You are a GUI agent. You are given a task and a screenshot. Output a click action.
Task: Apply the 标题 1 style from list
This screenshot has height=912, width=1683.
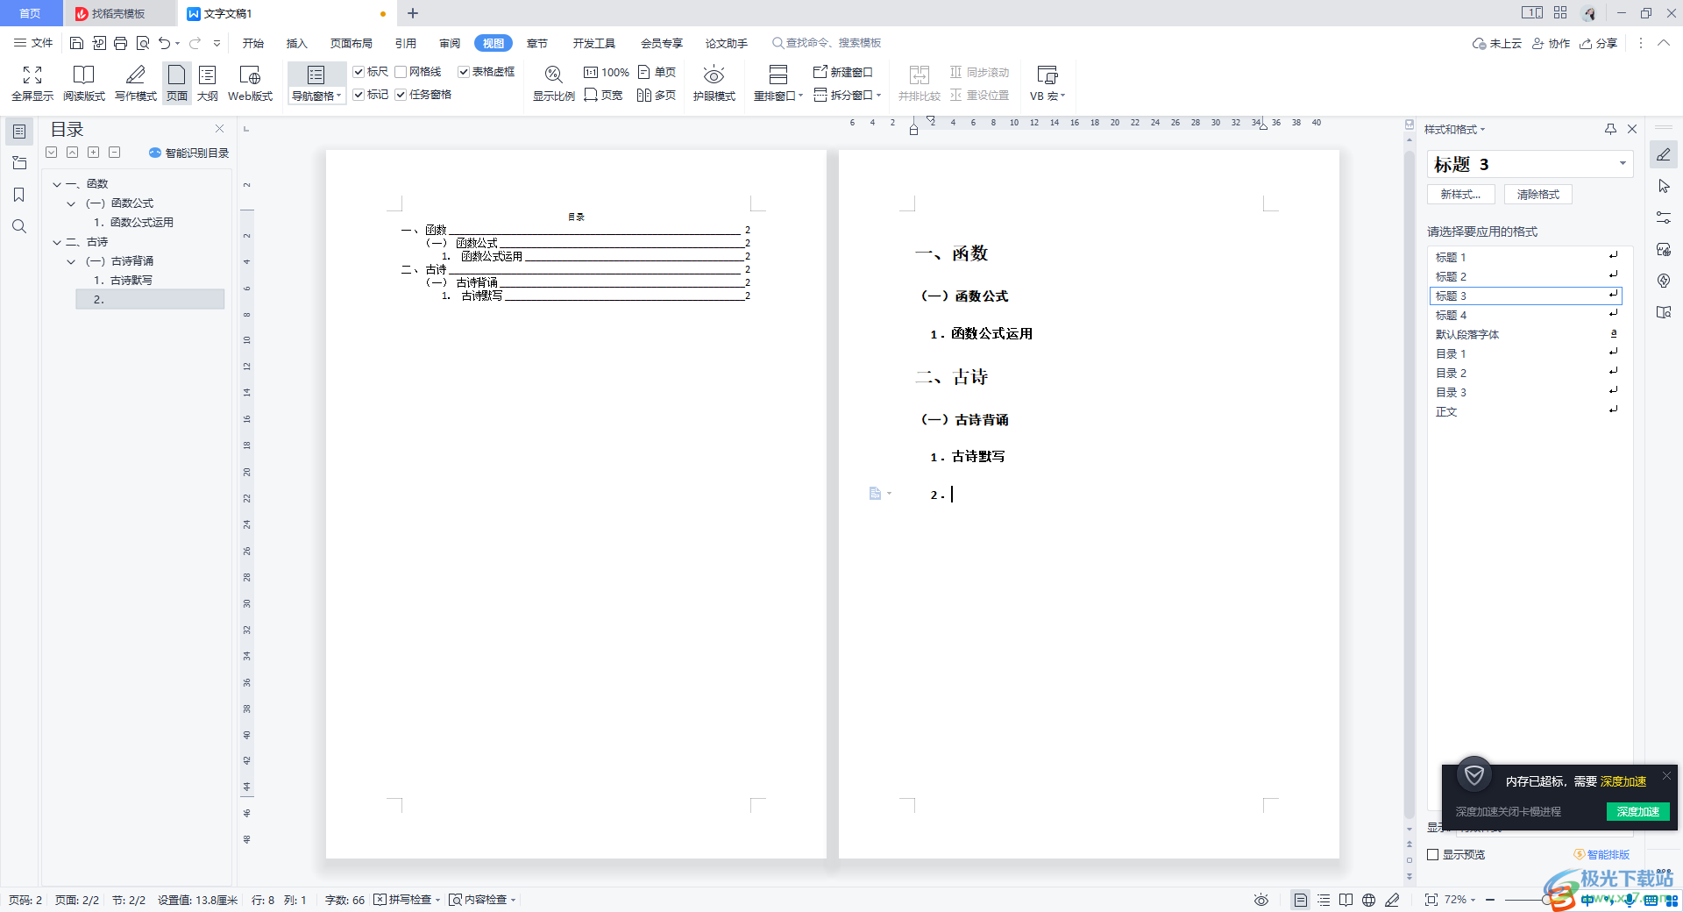click(x=1525, y=258)
